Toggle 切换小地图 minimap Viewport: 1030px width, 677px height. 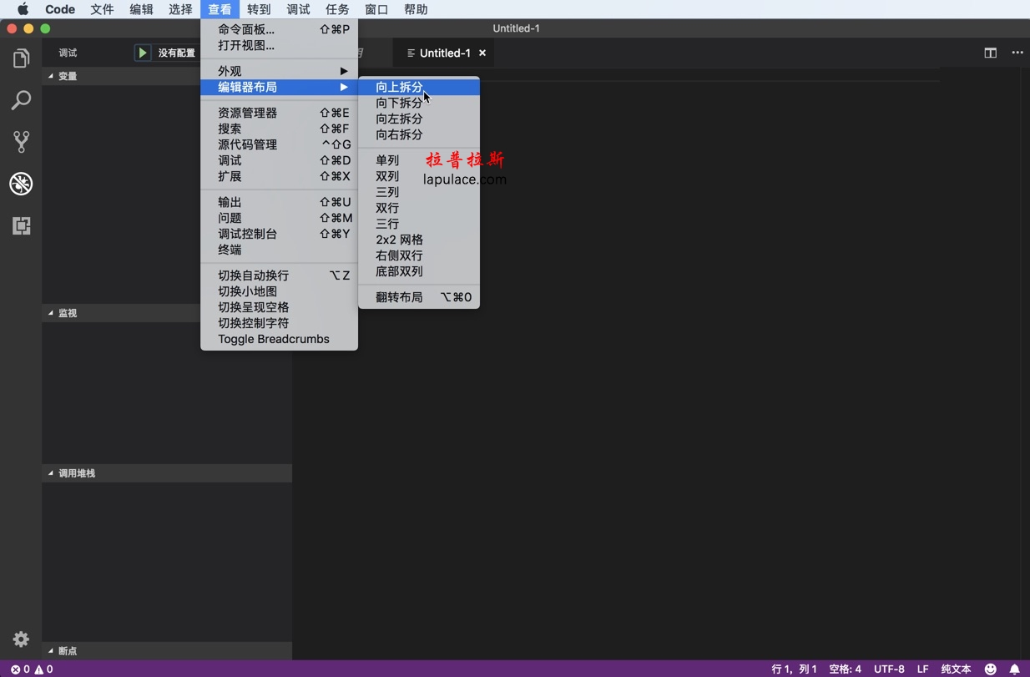click(x=279, y=291)
